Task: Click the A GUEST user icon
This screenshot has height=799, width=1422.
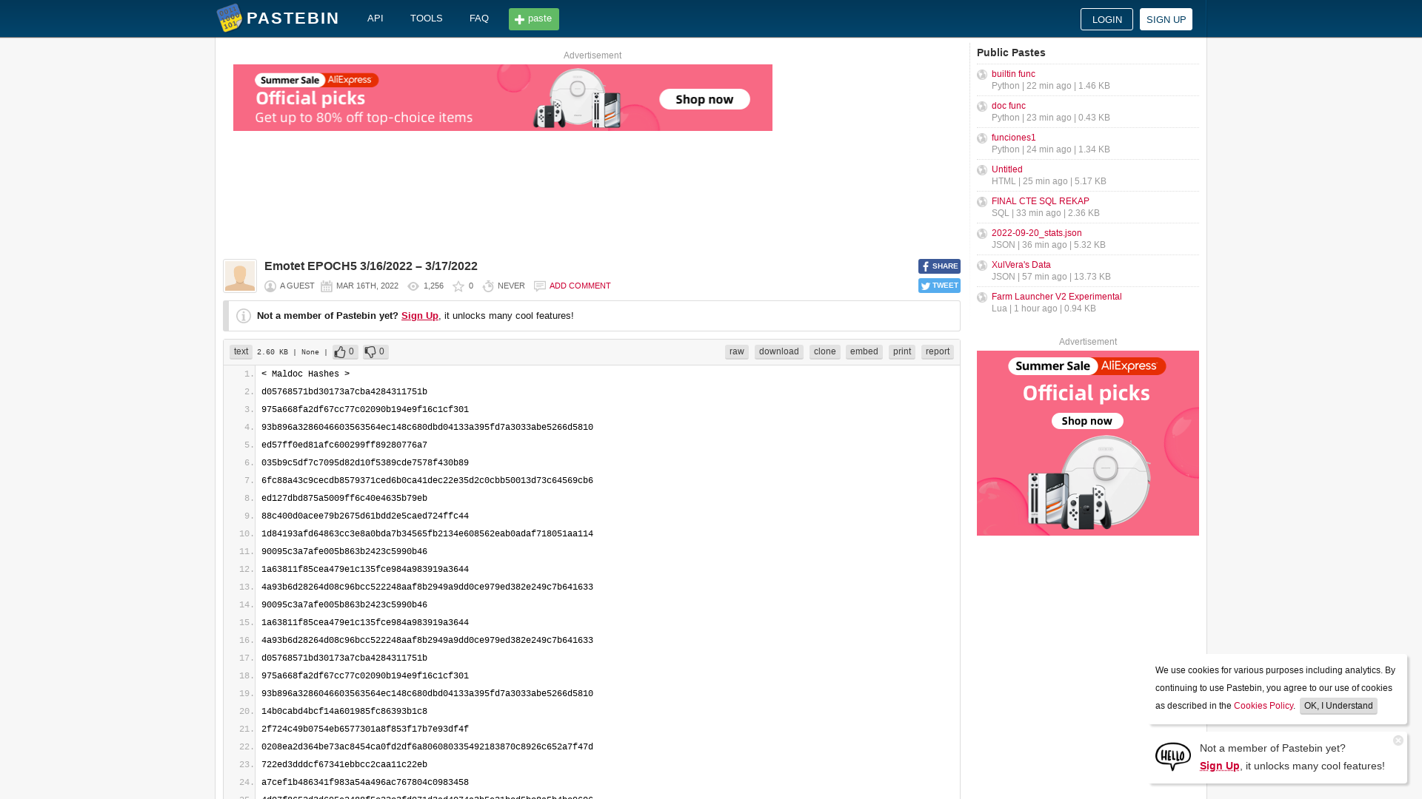Action: (x=270, y=286)
